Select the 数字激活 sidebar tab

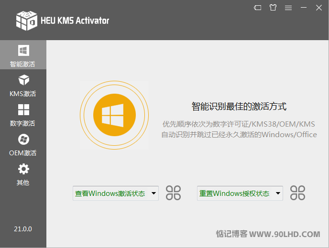[x=23, y=115]
